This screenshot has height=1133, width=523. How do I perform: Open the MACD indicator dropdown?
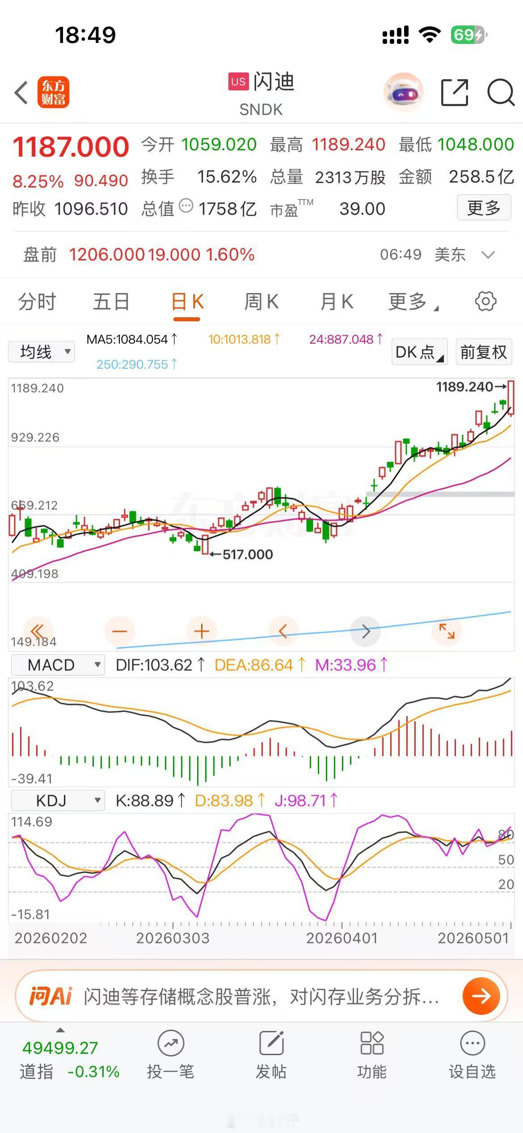[x=58, y=665]
